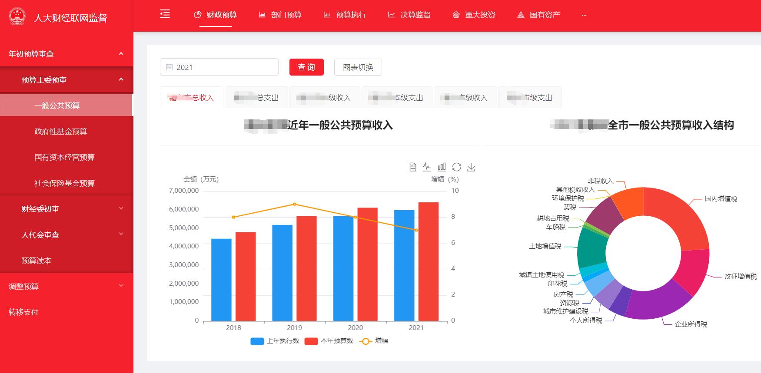Image resolution: width=761 pixels, height=373 pixels.
Task: Click the 图表切换 button
Action: pos(358,67)
